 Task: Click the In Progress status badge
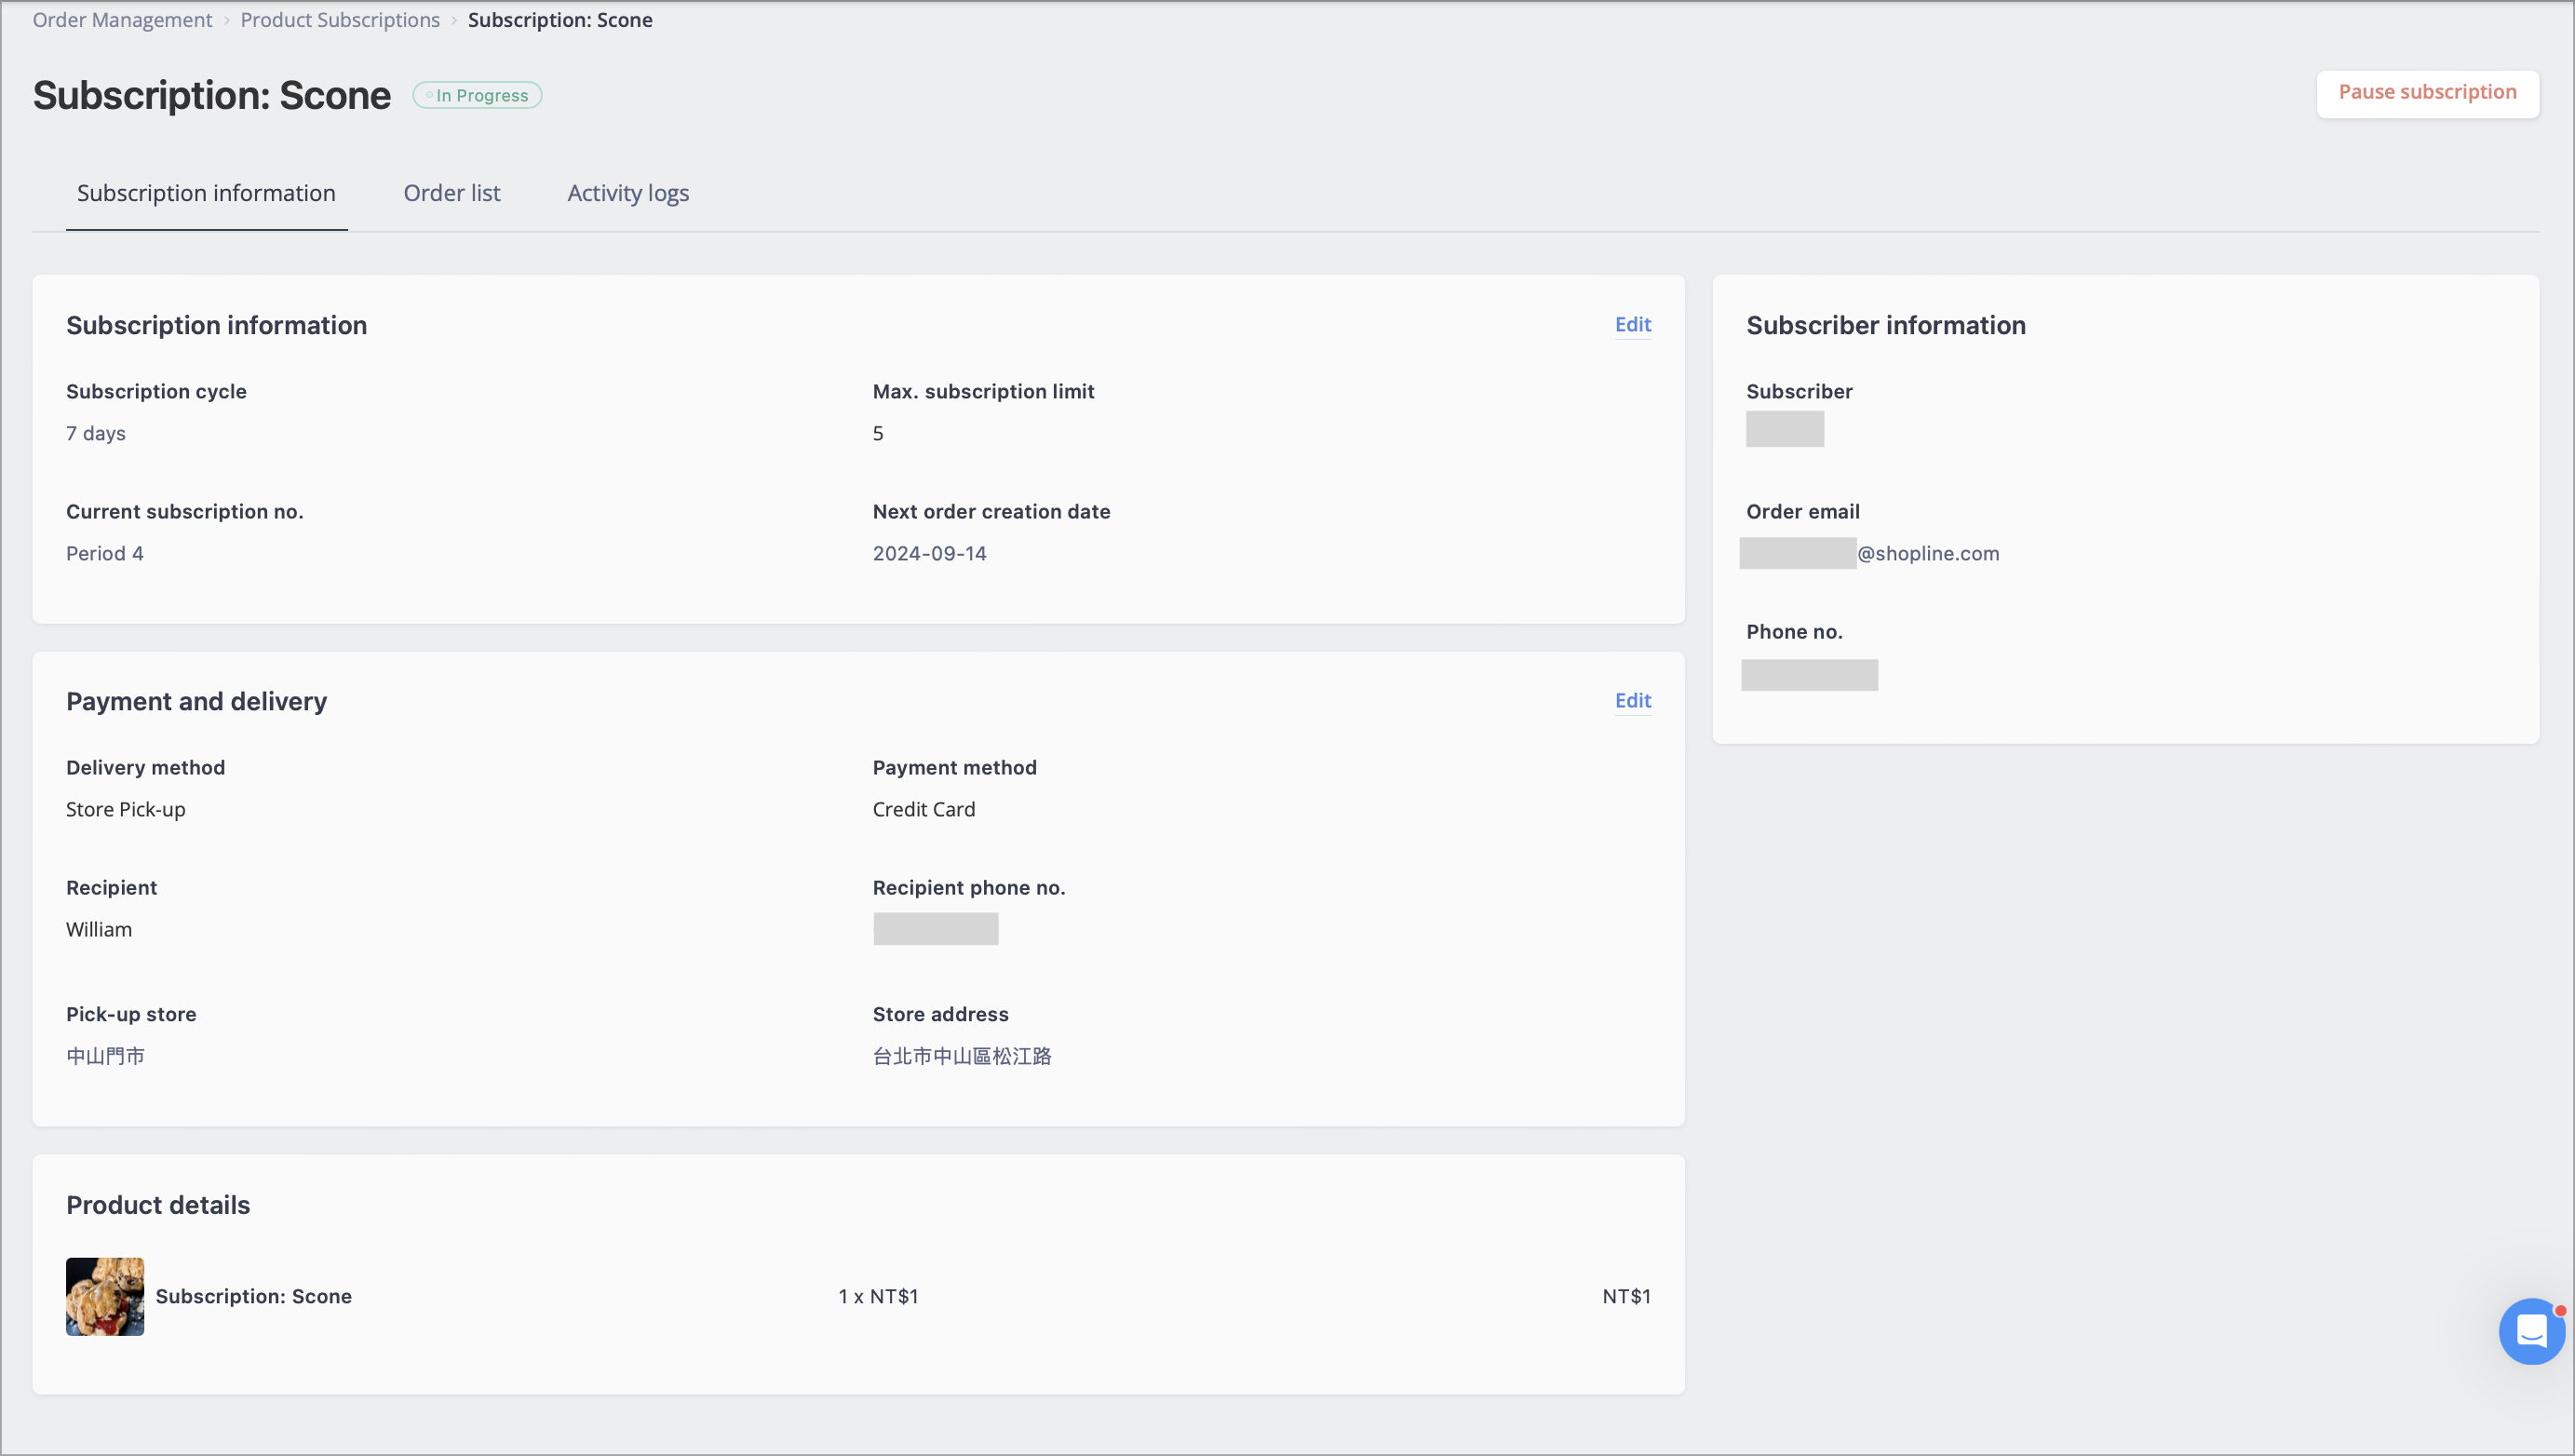click(478, 95)
